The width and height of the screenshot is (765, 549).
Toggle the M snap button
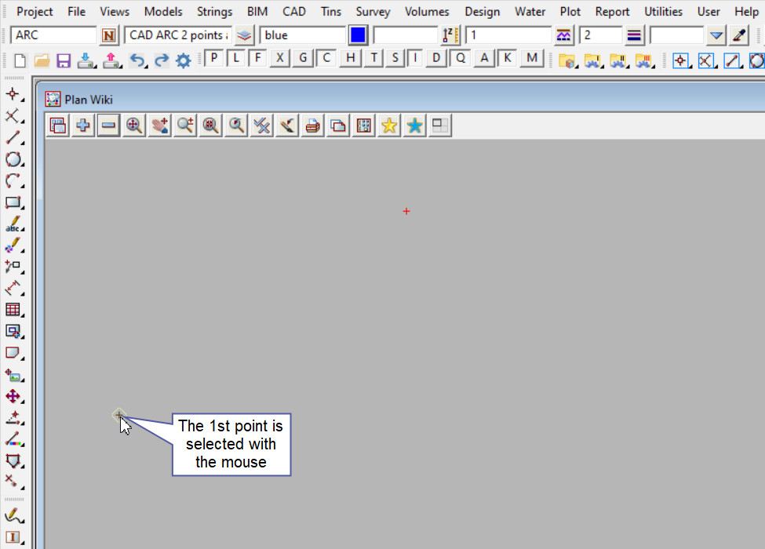coord(533,58)
